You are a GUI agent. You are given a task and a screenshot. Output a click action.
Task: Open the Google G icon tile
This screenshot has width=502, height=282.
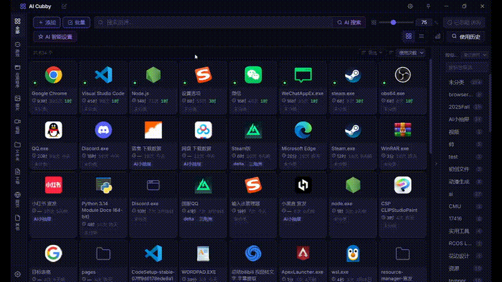coord(53,261)
